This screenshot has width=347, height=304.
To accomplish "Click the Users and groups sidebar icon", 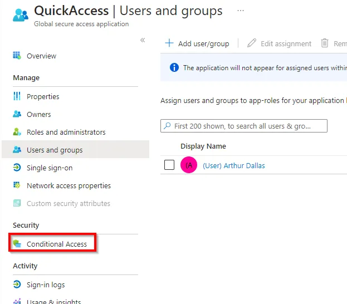I will coord(17,150).
